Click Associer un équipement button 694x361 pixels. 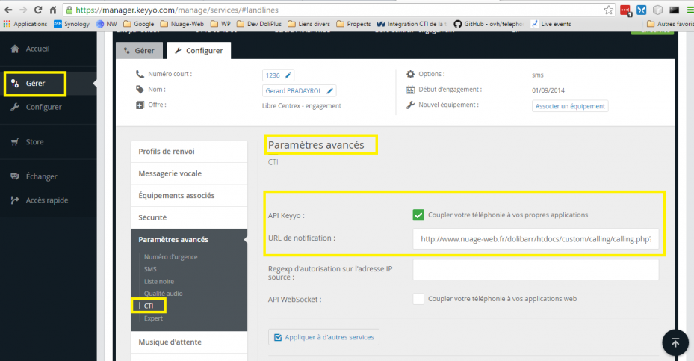(x=570, y=106)
